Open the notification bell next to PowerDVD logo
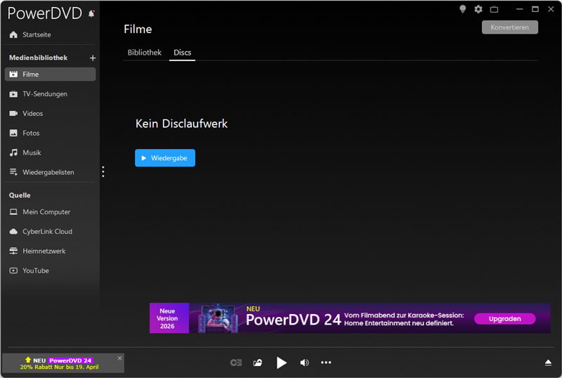 point(91,13)
